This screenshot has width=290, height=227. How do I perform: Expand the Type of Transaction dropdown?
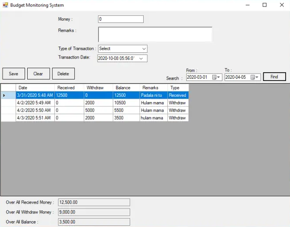pyautogui.click(x=144, y=49)
